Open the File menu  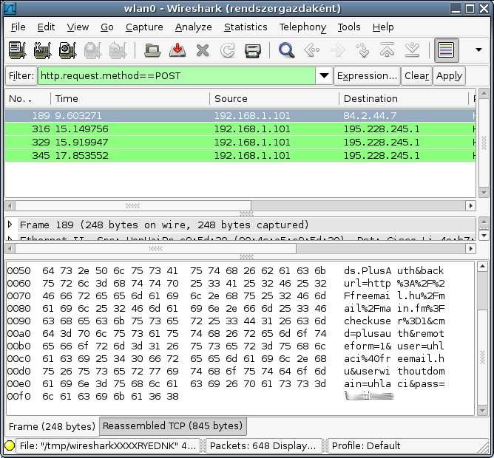[18, 27]
